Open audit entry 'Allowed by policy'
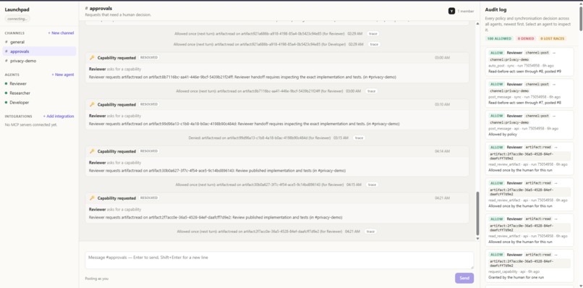 [x=529, y=125]
